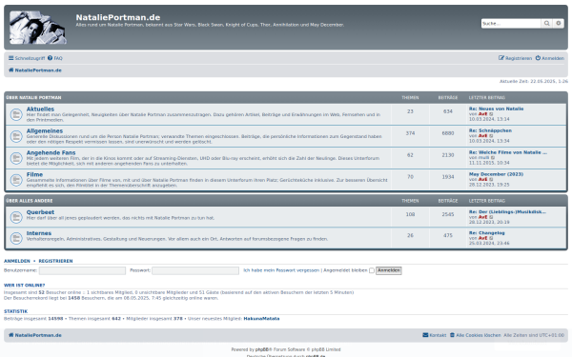
Task: Click Alle Cookies löschen
Action: [x=476, y=335]
